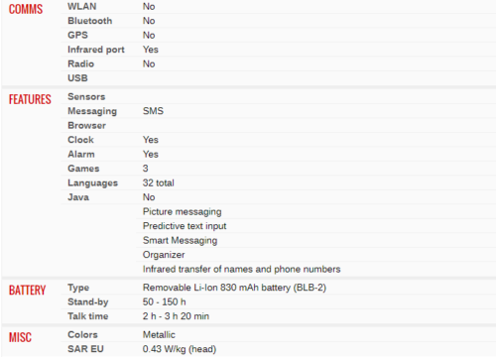The image size is (496, 357).
Task: Open the Stand-by label link
Action: point(88,302)
